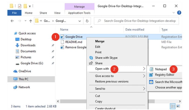Image resolution: width=189 pixels, height=110 pixels.
Task: Select the README.md file
Action: [x=74, y=42]
